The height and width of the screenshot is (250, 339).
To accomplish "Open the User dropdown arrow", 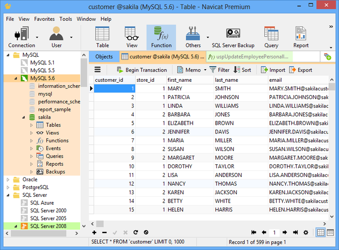I will pyautogui.click(x=71, y=37).
